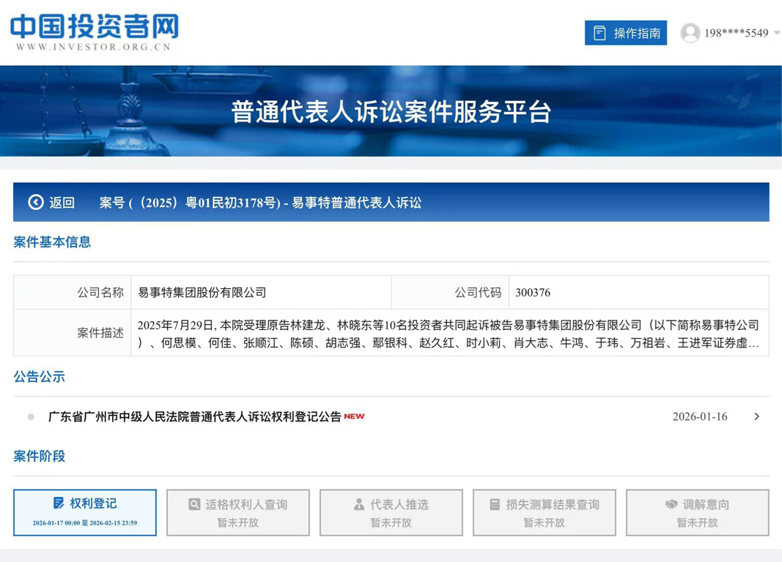Click the search icon in 适格权利人查询
This screenshot has height=562, width=782.
pyautogui.click(x=194, y=504)
